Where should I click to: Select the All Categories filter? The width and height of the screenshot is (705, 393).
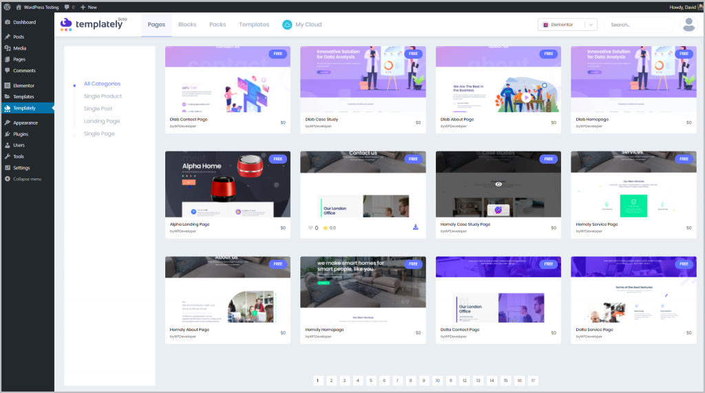102,84
